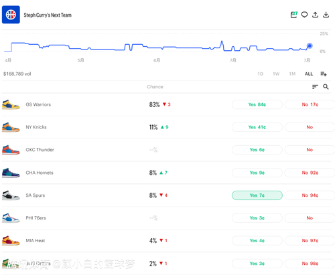Click the share upload icon
Image resolution: width=335 pixels, height=275 pixels.
315,15
